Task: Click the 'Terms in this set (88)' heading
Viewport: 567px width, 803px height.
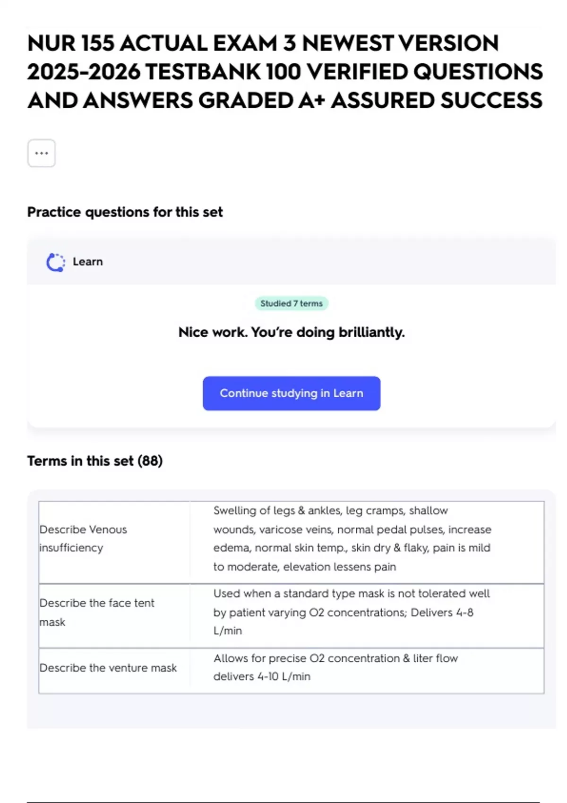Action: [x=94, y=461]
